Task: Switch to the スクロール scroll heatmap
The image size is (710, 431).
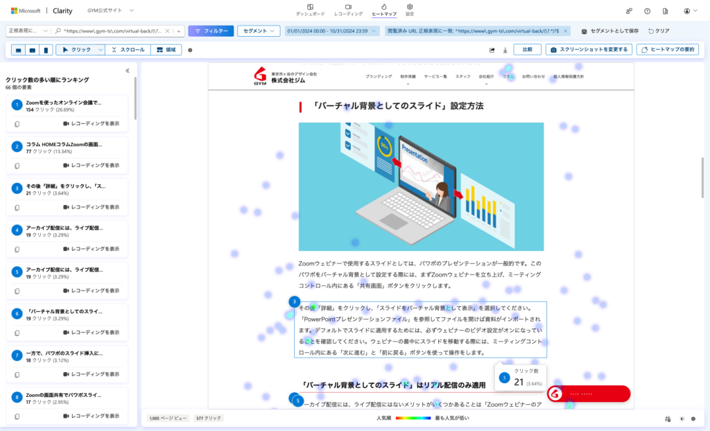Action: click(128, 50)
